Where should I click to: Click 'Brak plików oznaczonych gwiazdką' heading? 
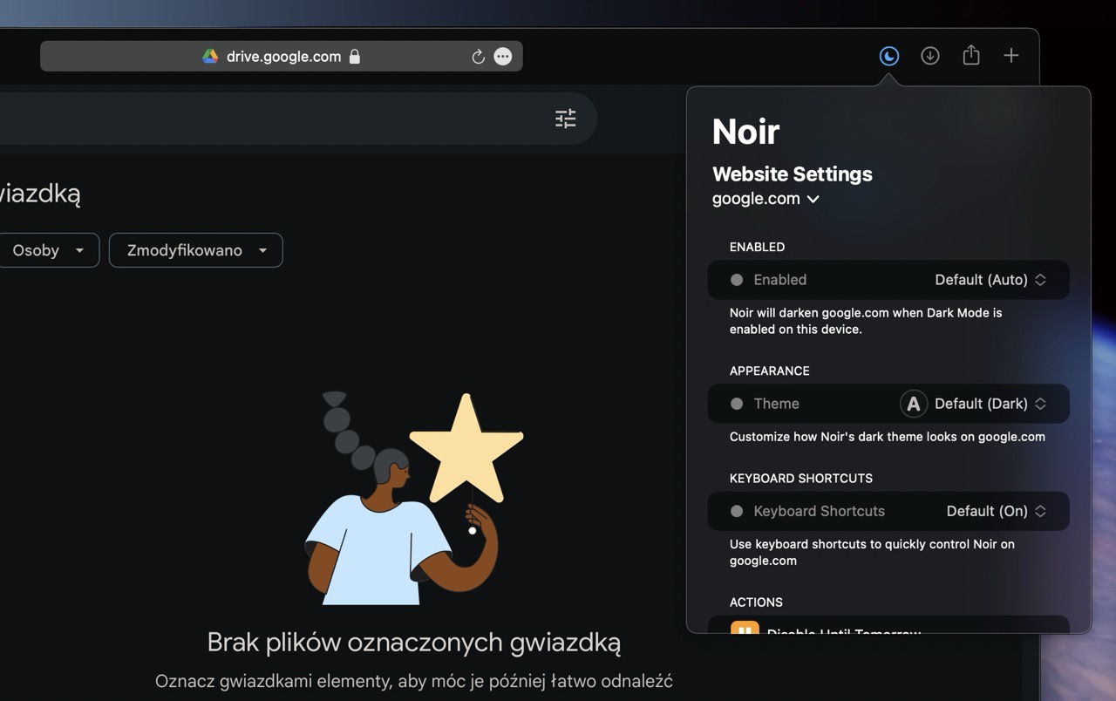point(414,643)
